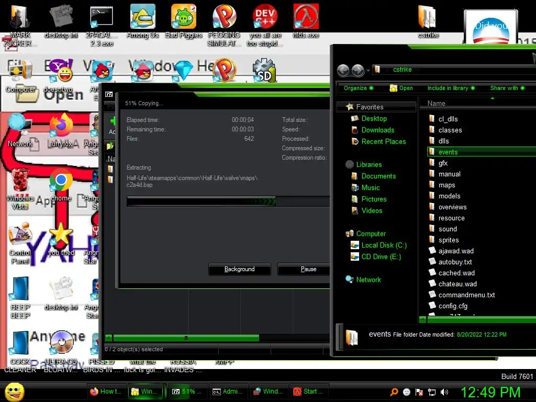Switch to the 'How t...' Firefox taskbar item

[106, 392]
